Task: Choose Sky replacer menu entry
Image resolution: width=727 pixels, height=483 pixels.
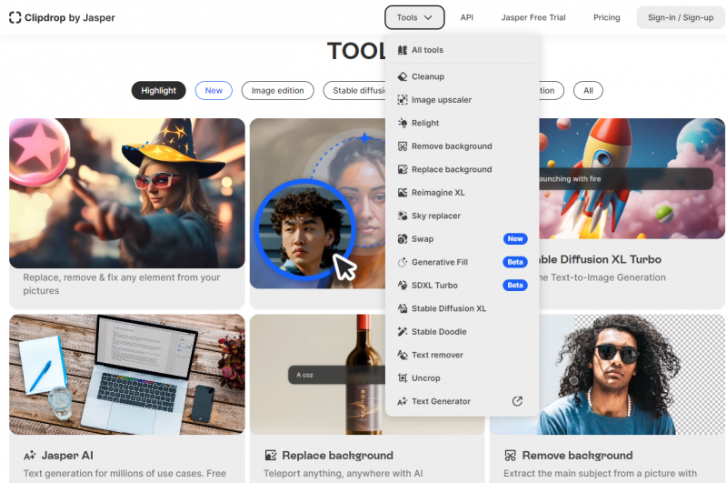Action: point(462,216)
